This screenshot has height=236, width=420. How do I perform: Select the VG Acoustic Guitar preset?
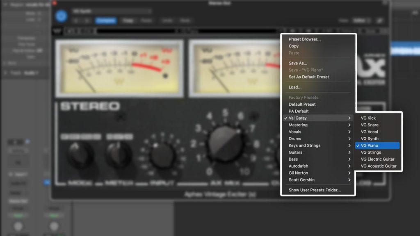(x=378, y=166)
